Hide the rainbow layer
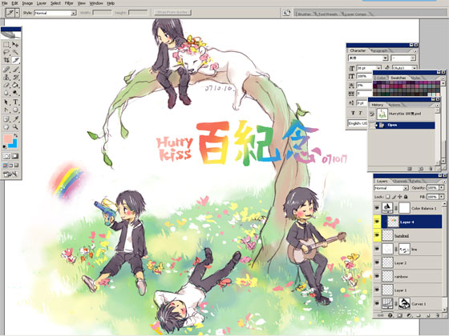This screenshot has width=449, height=336. [x=377, y=276]
